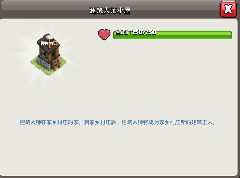This screenshot has height=178, width=240.
Task: Click the green 生命值 health bar
Action: point(173,35)
